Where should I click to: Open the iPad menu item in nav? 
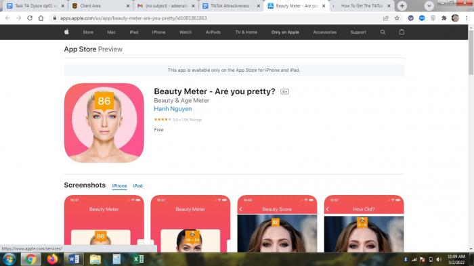tap(134, 32)
